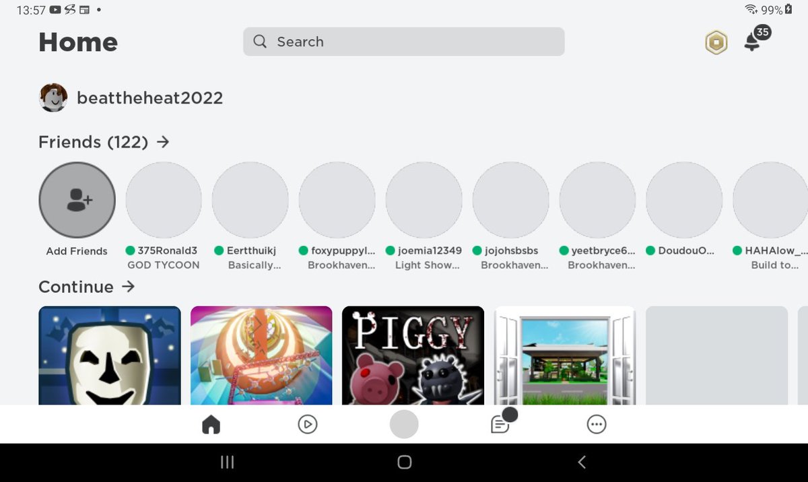Click the Search field
Screen dimensions: 808x482
click(x=403, y=42)
